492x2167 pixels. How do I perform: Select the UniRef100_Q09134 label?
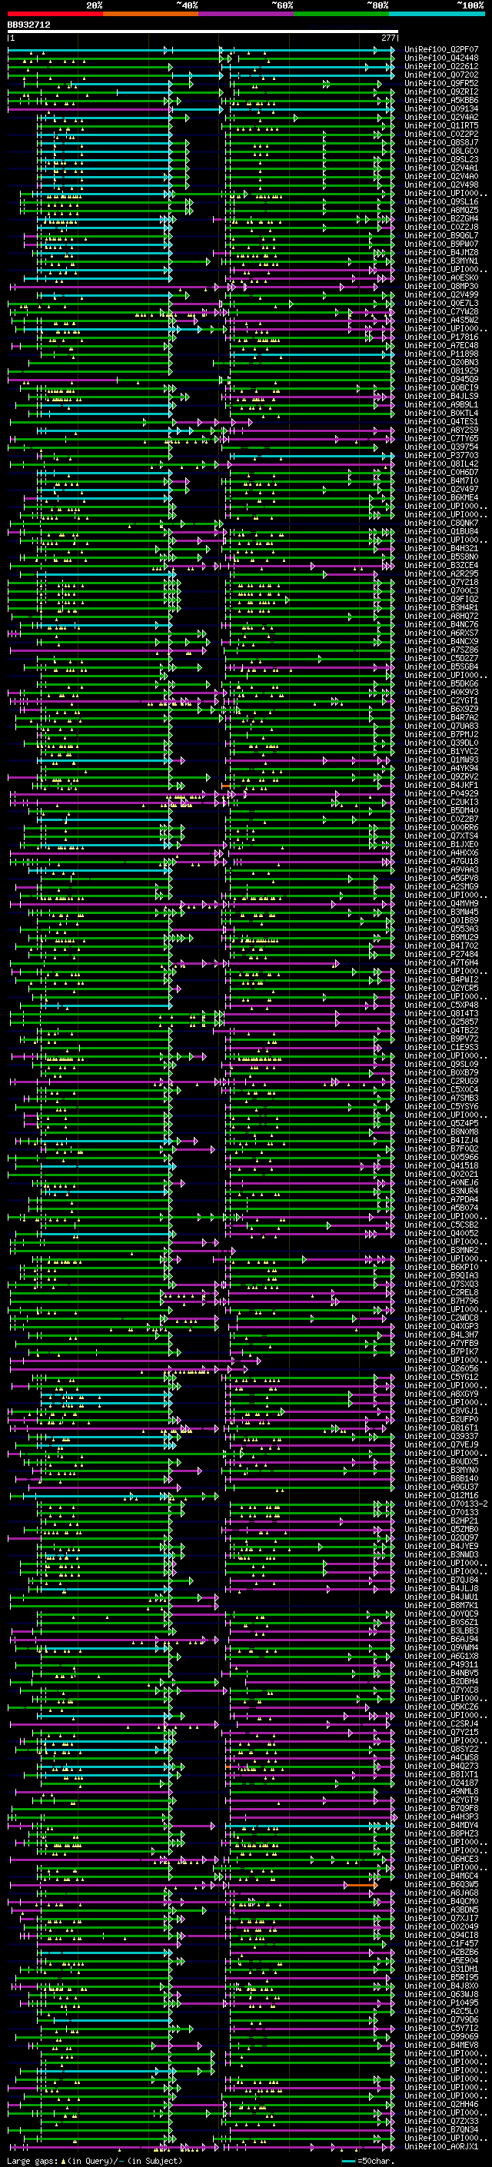441,108
